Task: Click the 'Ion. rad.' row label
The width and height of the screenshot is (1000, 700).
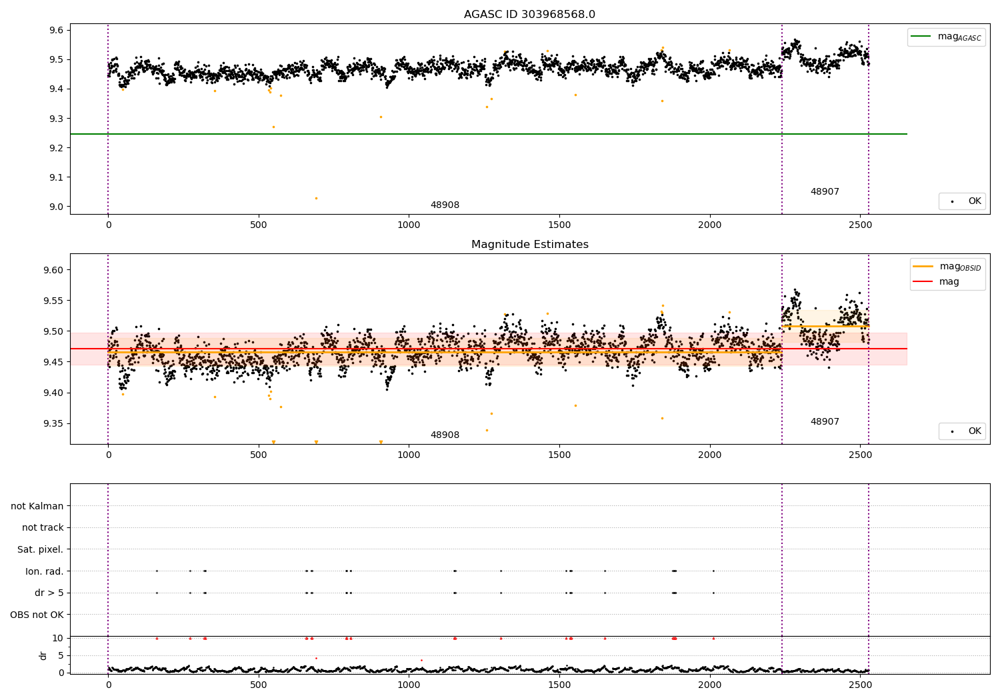Action: [x=45, y=571]
